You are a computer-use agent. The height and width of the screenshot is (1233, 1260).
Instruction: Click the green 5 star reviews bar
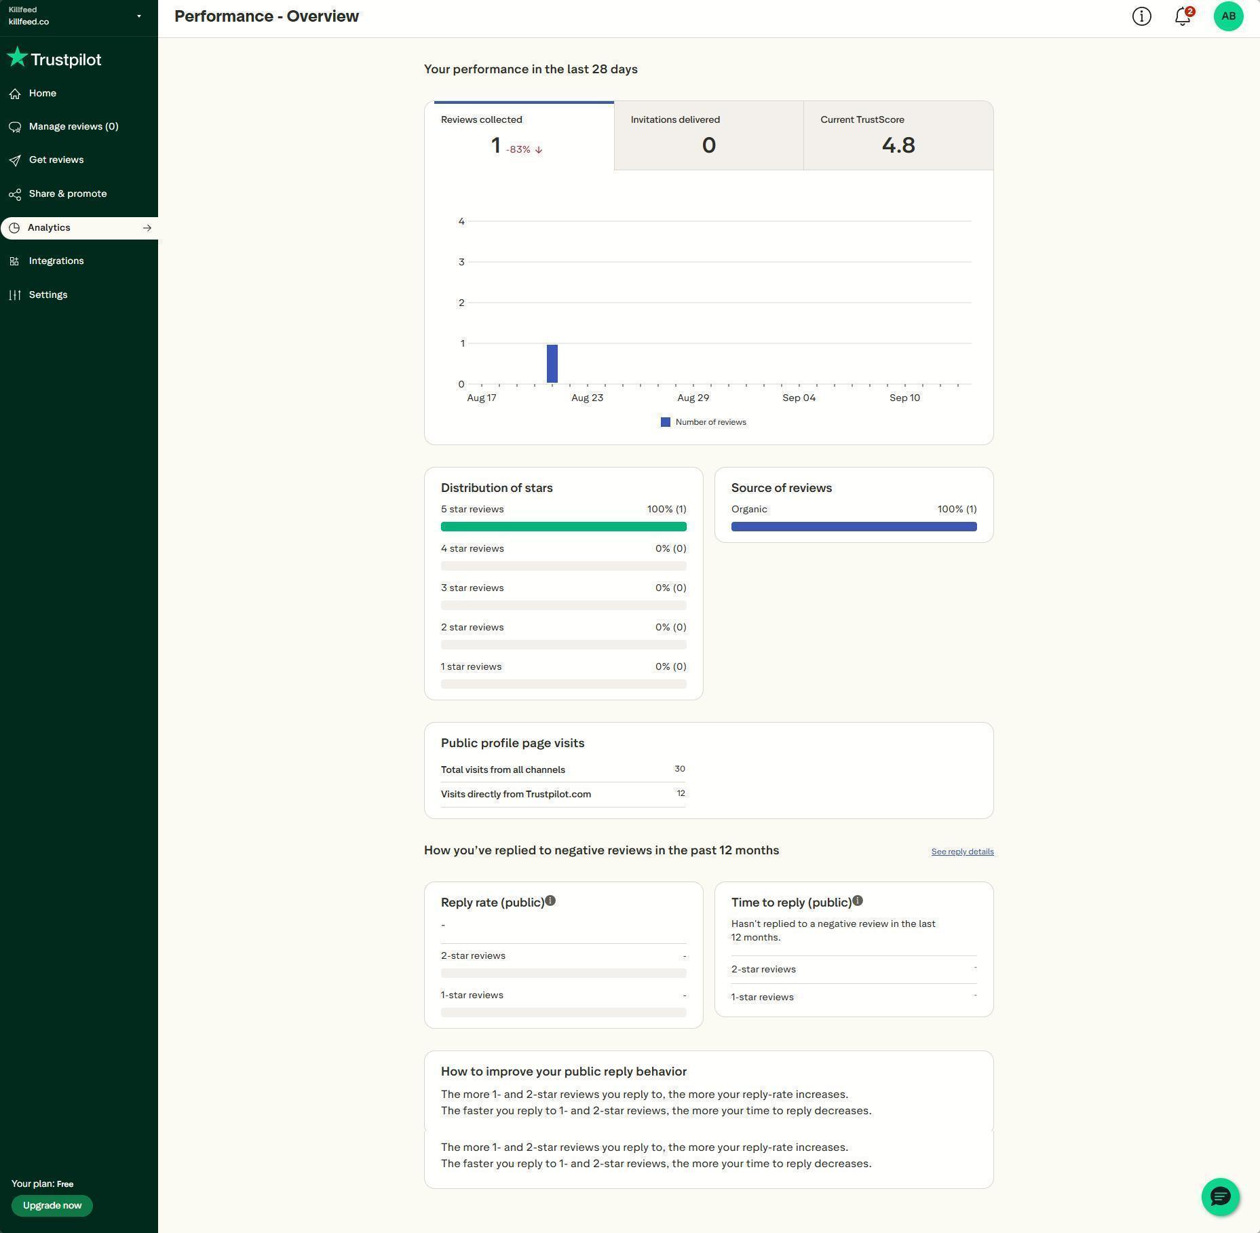click(564, 527)
